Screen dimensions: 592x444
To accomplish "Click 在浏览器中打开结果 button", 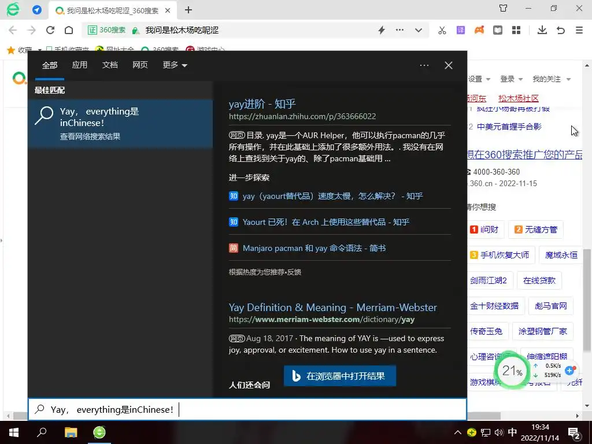I will click(x=340, y=376).
